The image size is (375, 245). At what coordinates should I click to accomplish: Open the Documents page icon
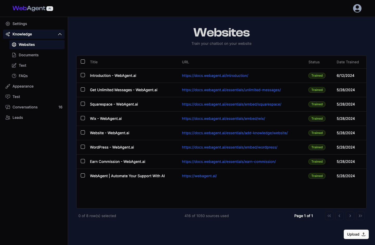(x=14, y=55)
